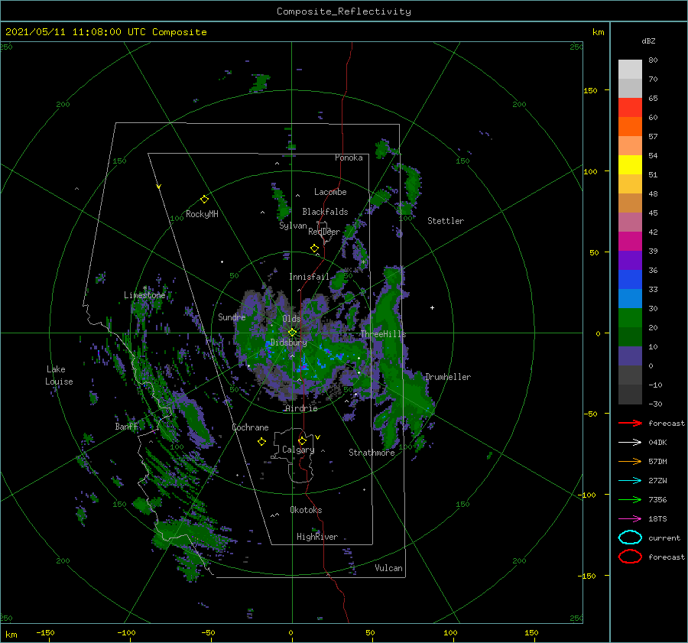688x643 pixels.
Task: Click the Sylvan label on the map
Action: [x=293, y=226]
